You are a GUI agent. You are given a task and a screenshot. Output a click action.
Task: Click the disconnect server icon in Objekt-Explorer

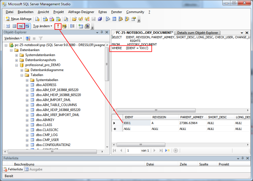pos(28,38)
